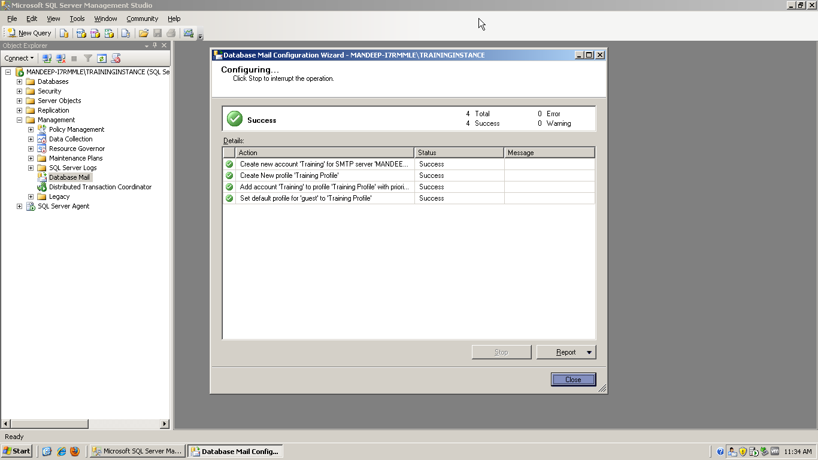818x460 pixels.
Task: Select Maintenance Plans tree item
Action: tap(75, 158)
